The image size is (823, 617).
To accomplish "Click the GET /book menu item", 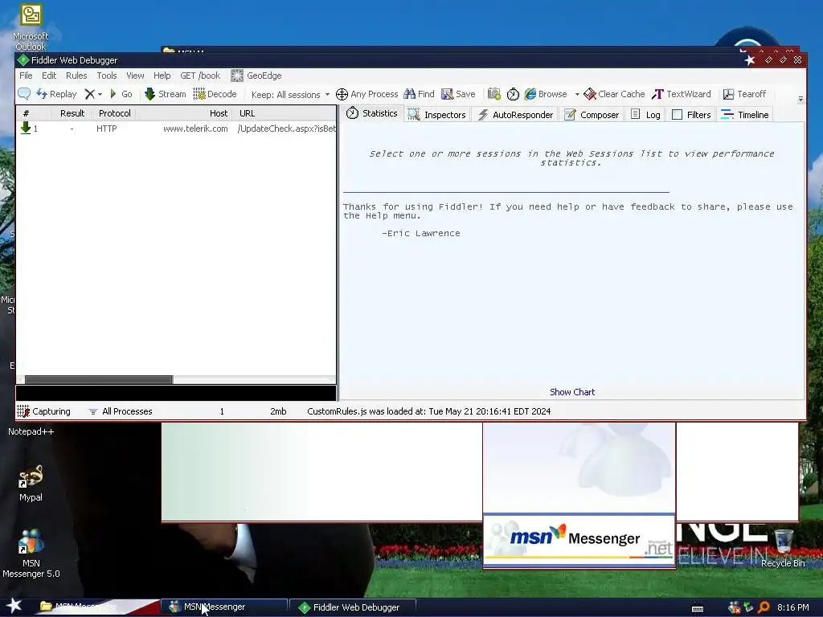I will [200, 76].
